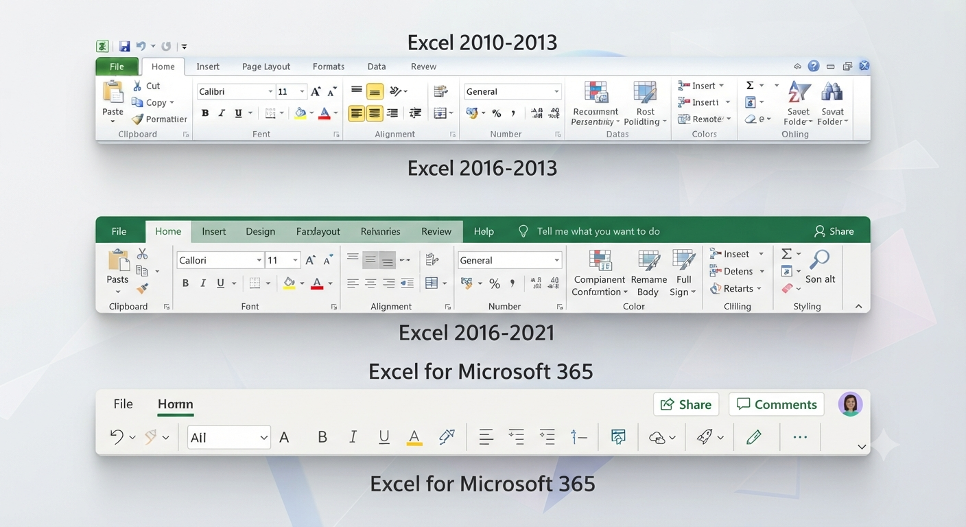Viewport: 966px width, 527px height.
Task: Click red font color in Excel 2016 ribbon
Action: point(316,283)
